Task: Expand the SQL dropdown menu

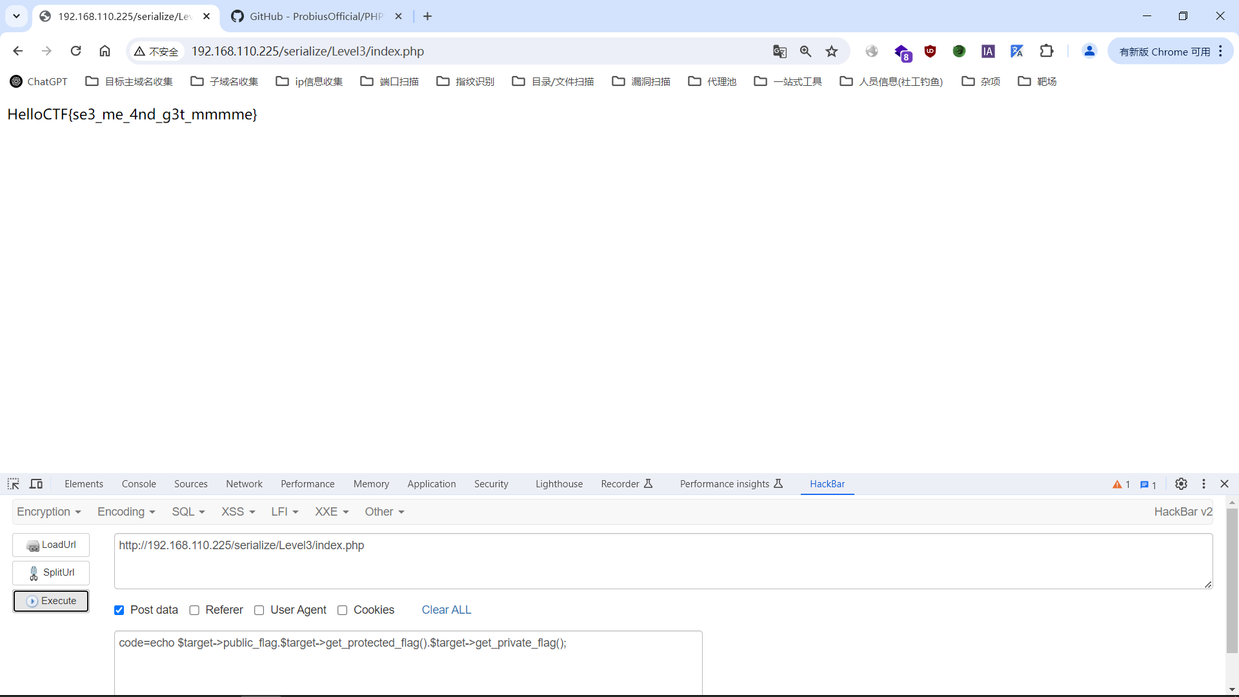Action: pyautogui.click(x=188, y=512)
